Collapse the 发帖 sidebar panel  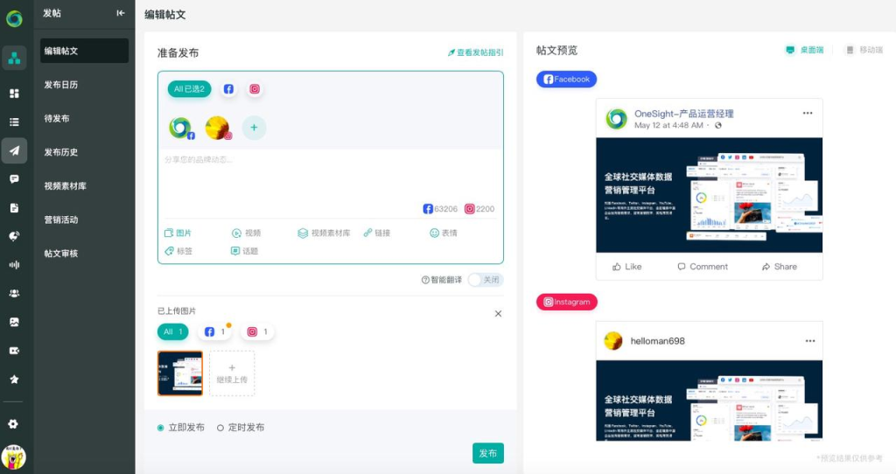(121, 13)
